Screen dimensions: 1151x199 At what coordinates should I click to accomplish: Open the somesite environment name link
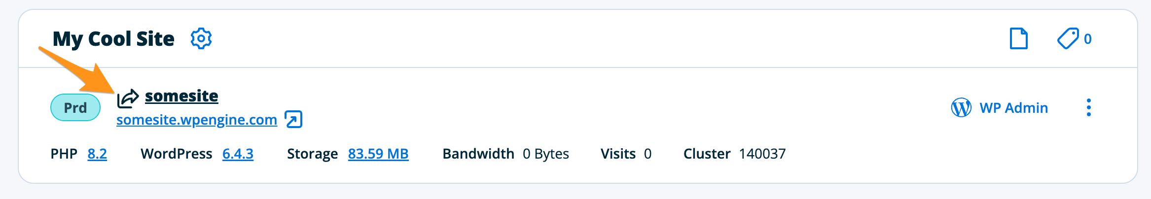(181, 96)
